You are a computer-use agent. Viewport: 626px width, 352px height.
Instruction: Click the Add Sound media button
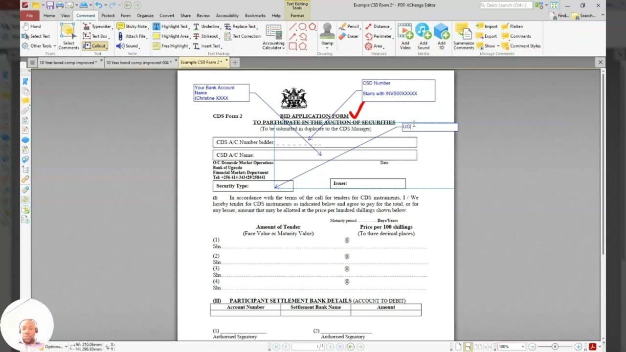(423, 36)
